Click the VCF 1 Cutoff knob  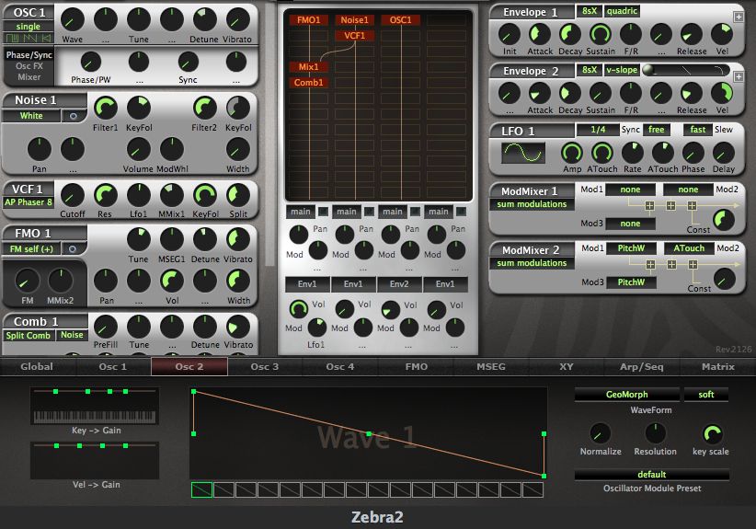click(73, 196)
